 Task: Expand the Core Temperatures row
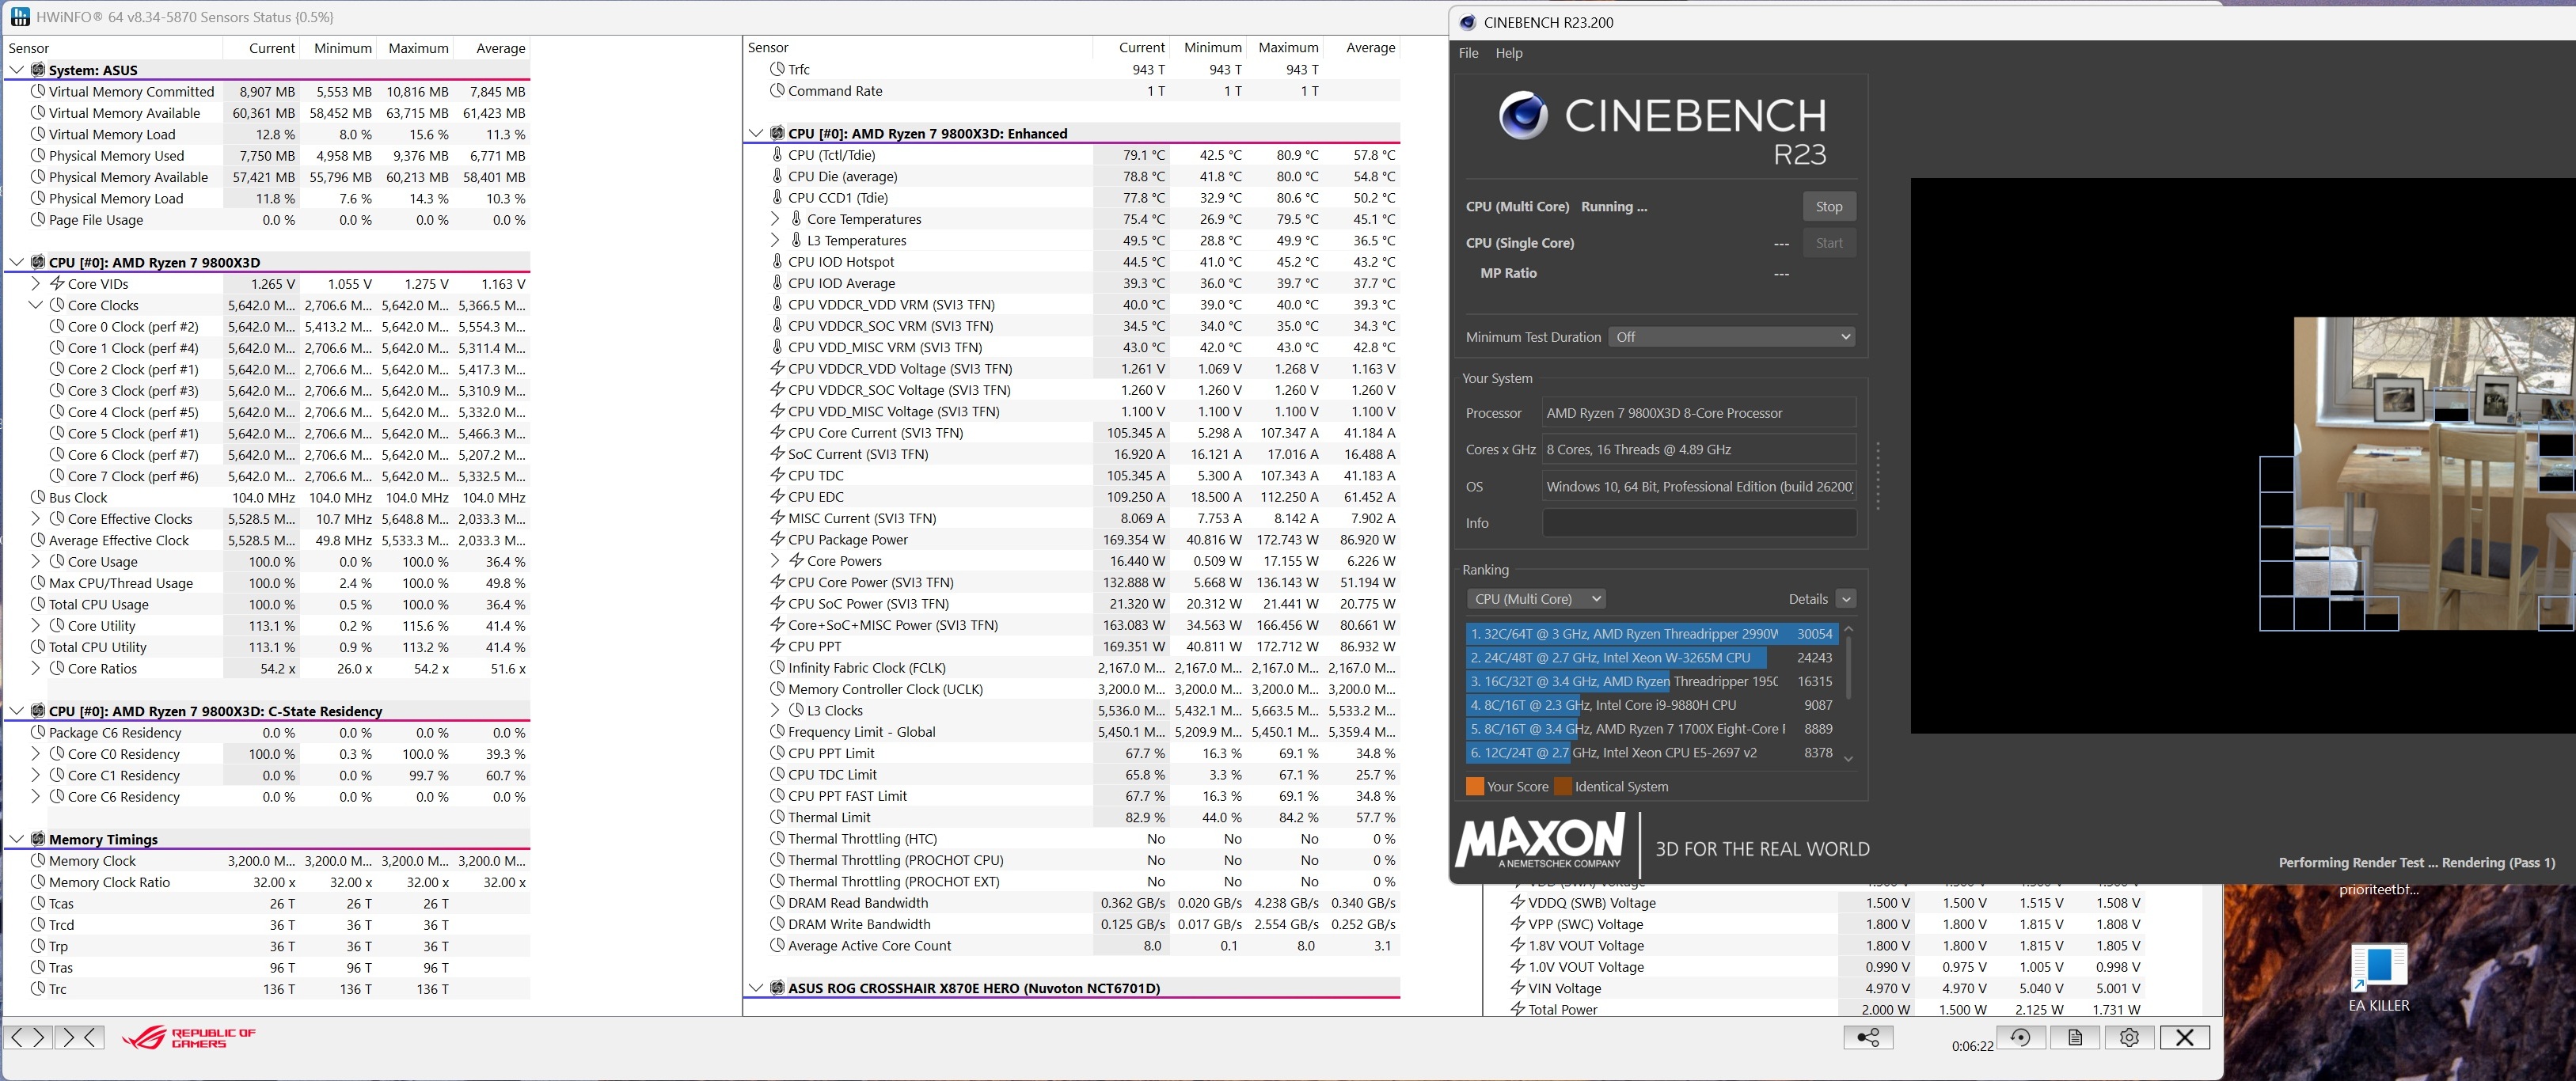[775, 219]
